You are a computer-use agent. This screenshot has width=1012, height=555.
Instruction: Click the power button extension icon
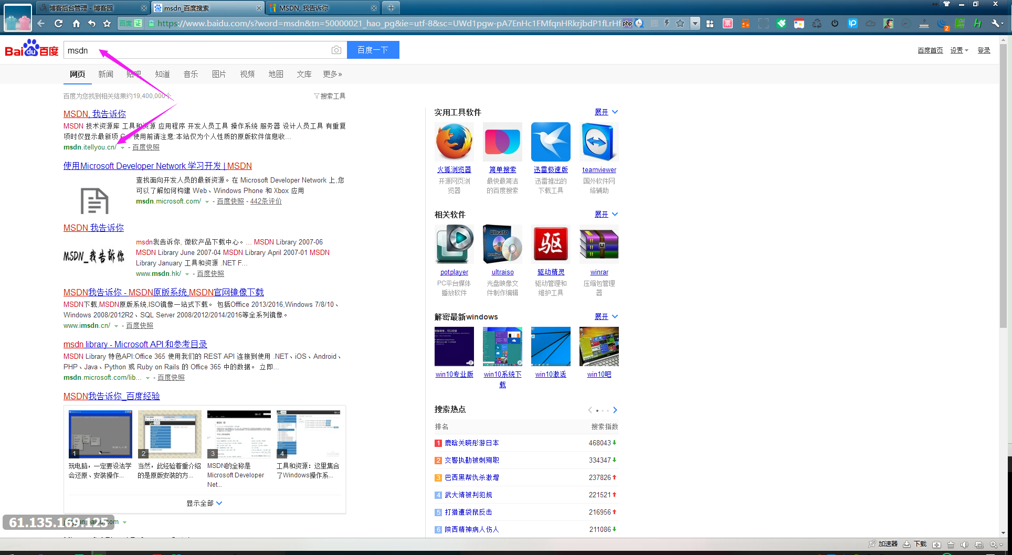[835, 23]
